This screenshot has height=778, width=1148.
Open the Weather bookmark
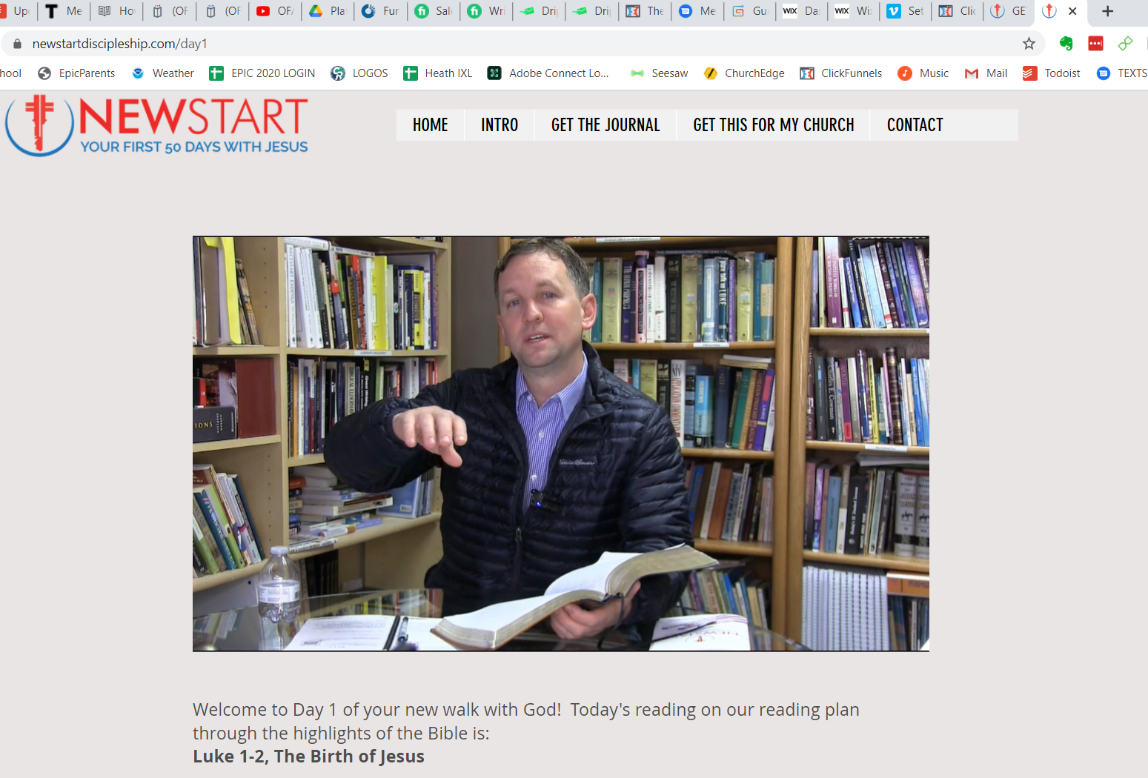pos(163,73)
